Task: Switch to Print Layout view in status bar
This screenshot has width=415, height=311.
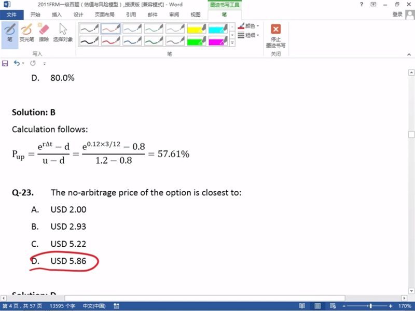Action: 317,306
